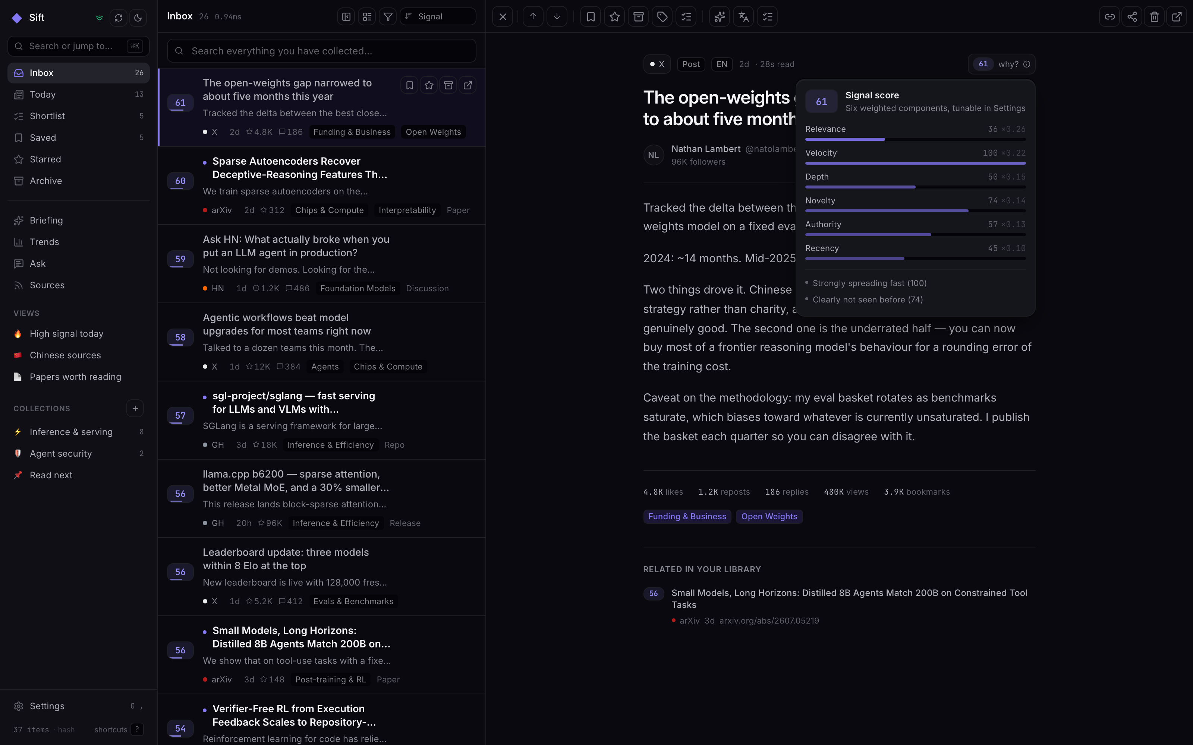
Task: Collapse the sidebar panel icon in Inbox header
Action: pyautogui.click(x=346, y=17)
